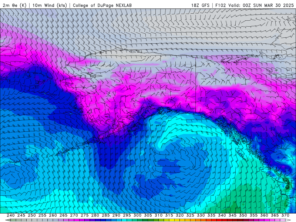This screenshot has width=296, height=222.
Task: Click the 340 colorbar label
Action: (x=222, y=215)
